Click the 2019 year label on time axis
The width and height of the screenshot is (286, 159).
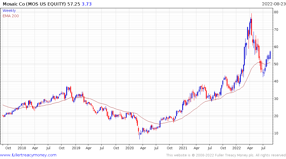point(76,148)
